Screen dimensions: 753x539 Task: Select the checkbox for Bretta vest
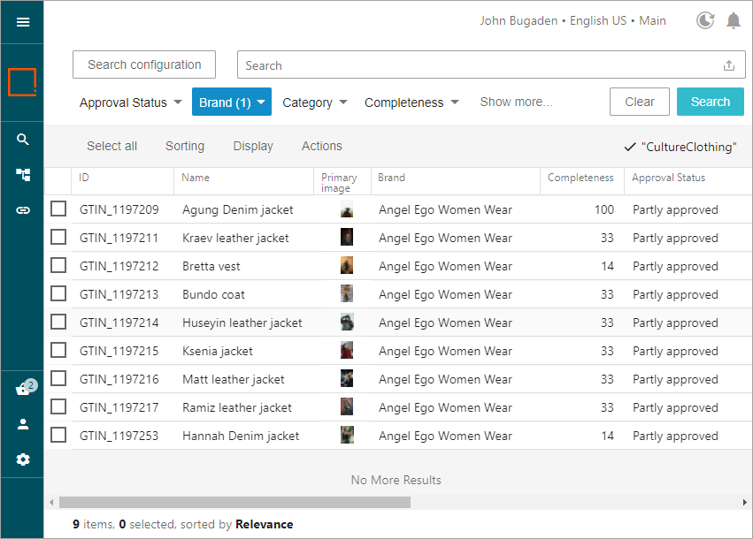click(x=58, y=266)
